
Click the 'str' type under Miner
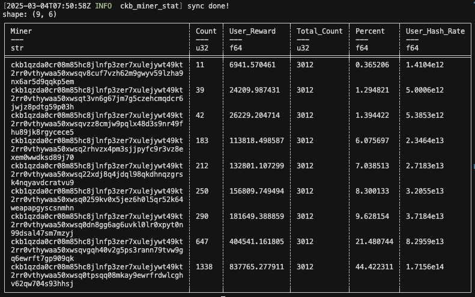(x=17, y=48)
